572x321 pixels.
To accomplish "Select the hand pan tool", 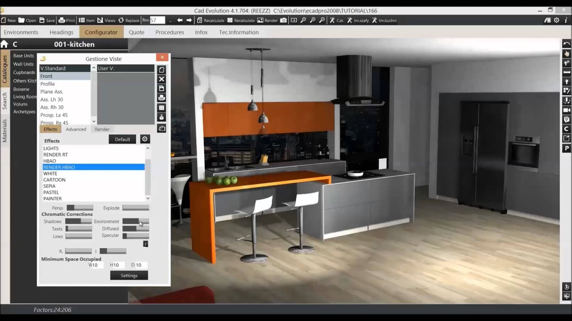I will pos(567,53).
